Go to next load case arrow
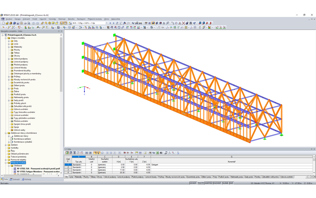Image resolution: width=316 pixels, height=198 pixels. tap(114, 23)
